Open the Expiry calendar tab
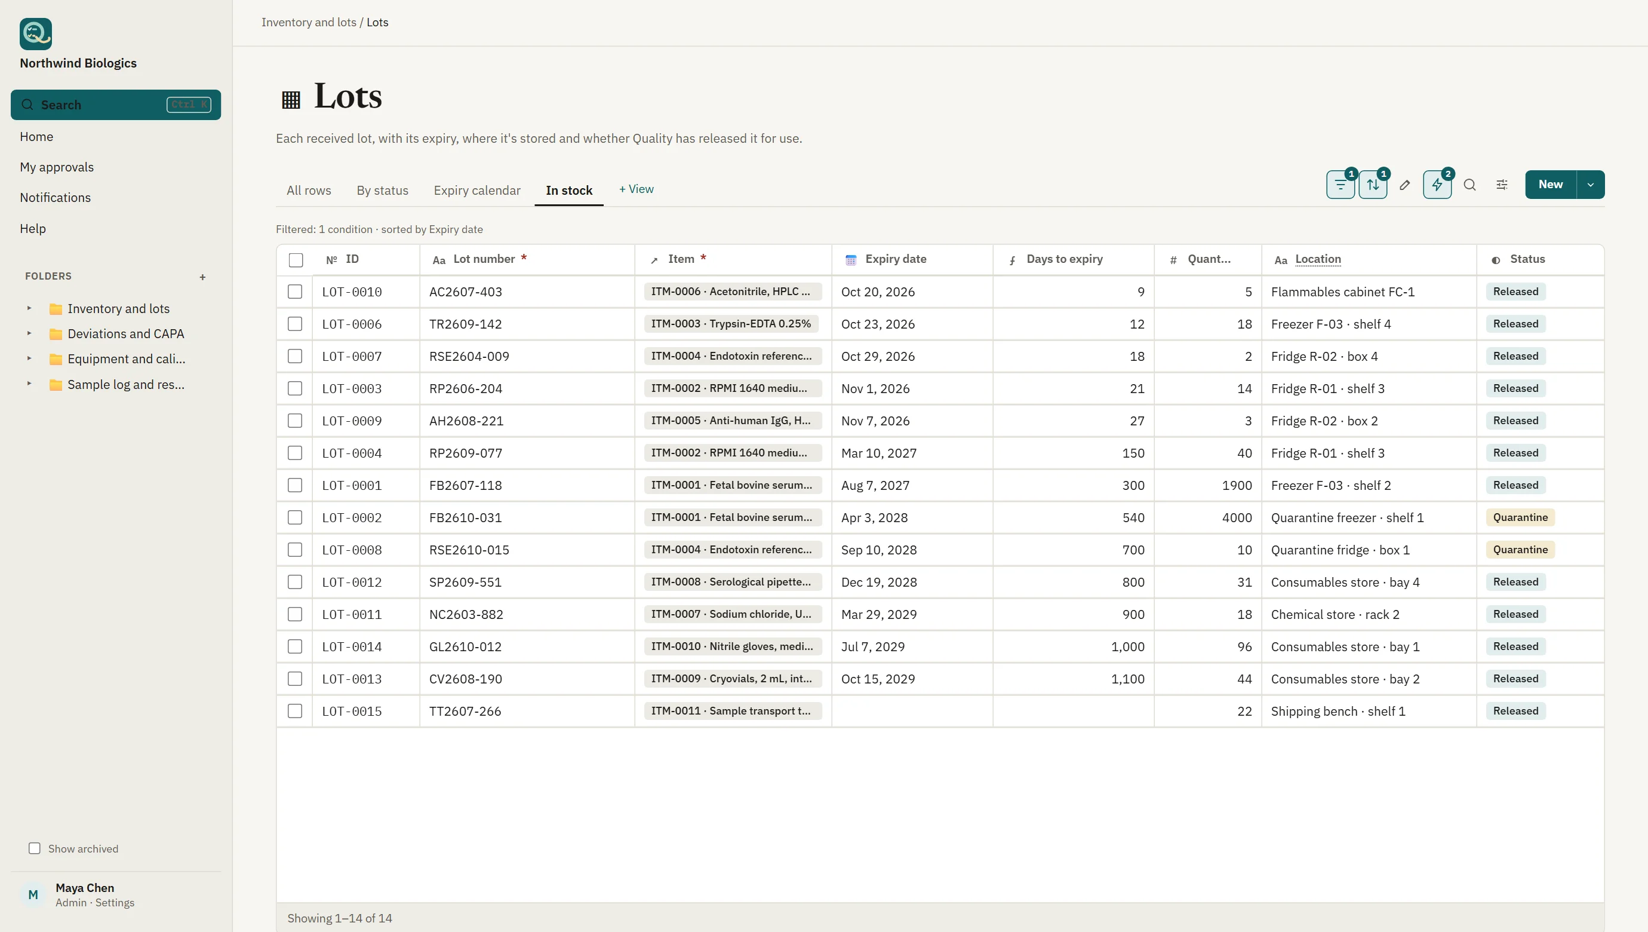The width and height of the screenshot is (1648, 932). point(477,191)
